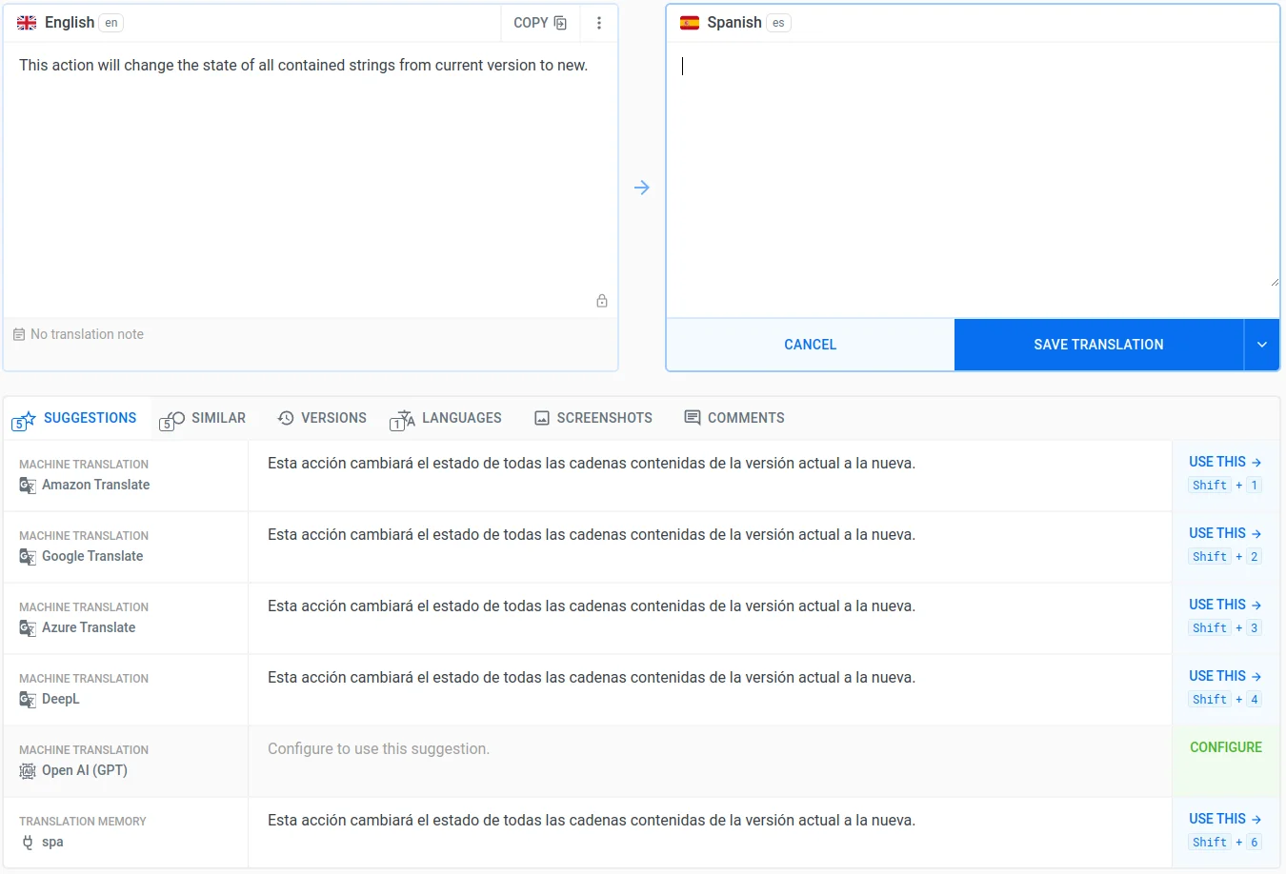Click the translation note icon near 'No translation note'
This screenshot has width=1286, height=874.
pos(18,333)
